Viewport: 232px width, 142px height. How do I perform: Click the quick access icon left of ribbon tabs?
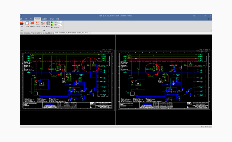tap(21, 19)
